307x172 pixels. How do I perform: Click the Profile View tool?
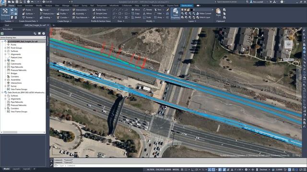click(100, 10)
